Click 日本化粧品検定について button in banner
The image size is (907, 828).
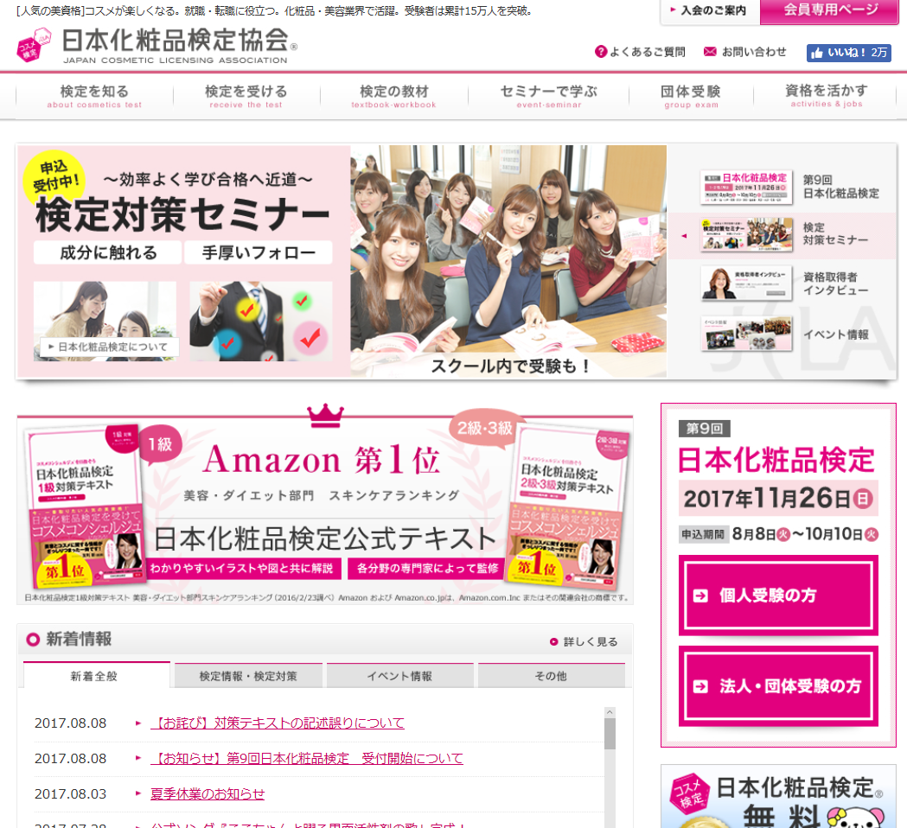pyautogui.click(x=109, y=347)
